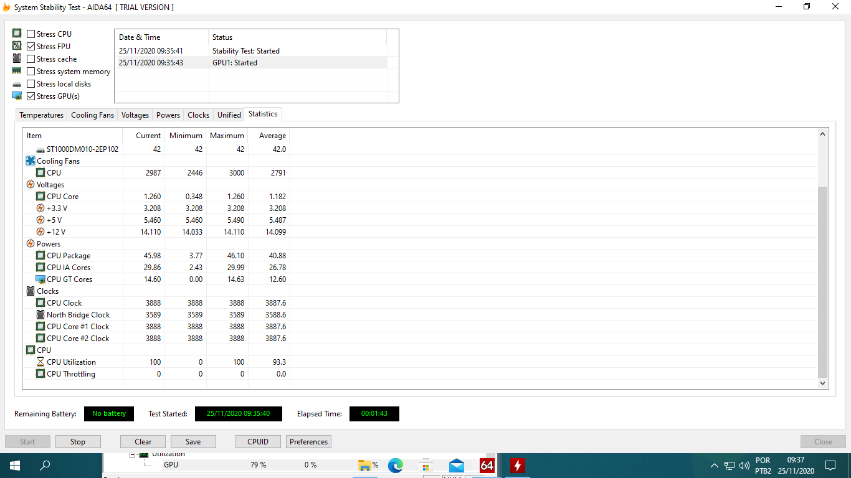851x478 pixels.
Task: Enable the Stress system memory checkbox
Action: [x=31, y=71]
